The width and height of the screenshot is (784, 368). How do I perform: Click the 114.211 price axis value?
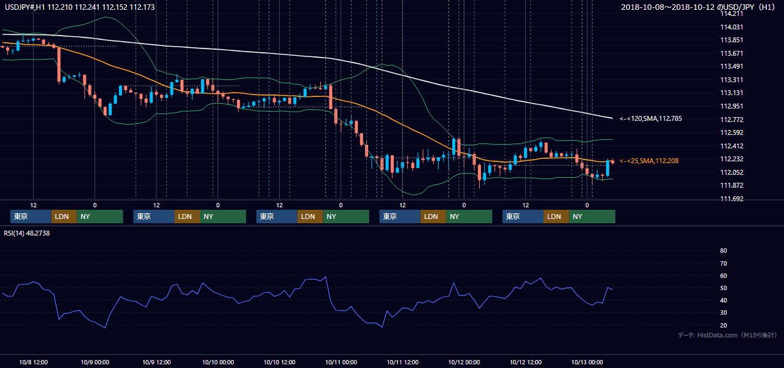point(731,13)
